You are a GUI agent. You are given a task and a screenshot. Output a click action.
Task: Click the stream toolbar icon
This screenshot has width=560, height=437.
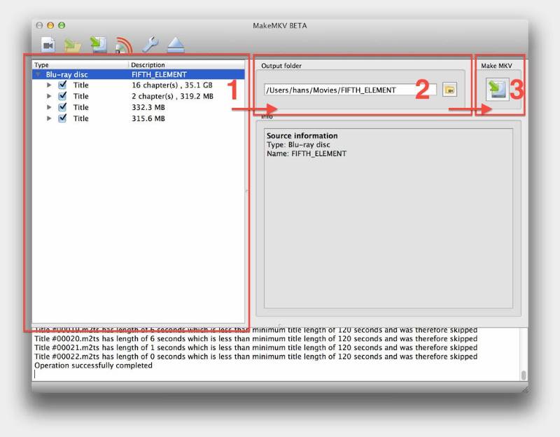124,46
